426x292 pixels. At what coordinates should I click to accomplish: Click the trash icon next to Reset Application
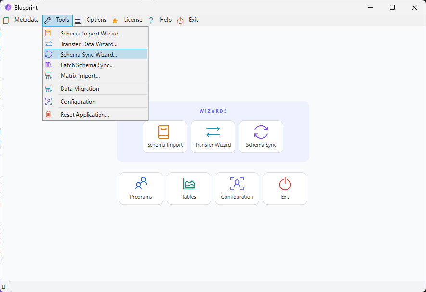pyautogui.click(x=48, y=115)
